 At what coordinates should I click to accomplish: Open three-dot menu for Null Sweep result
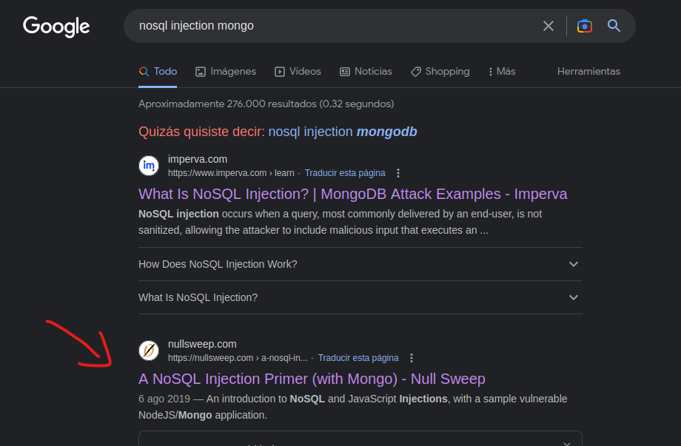click(x=412, y=358)
